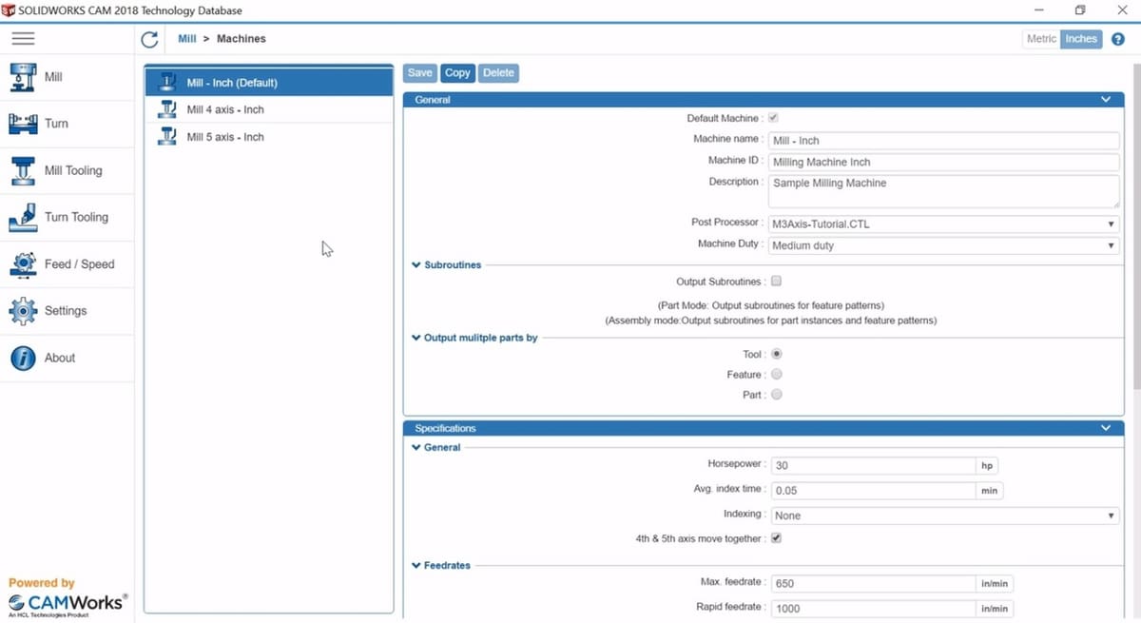This screenshot has height=623, width=1141.
Task: Collapse the Specifications panel chevron
Action: coord(1106,428)
